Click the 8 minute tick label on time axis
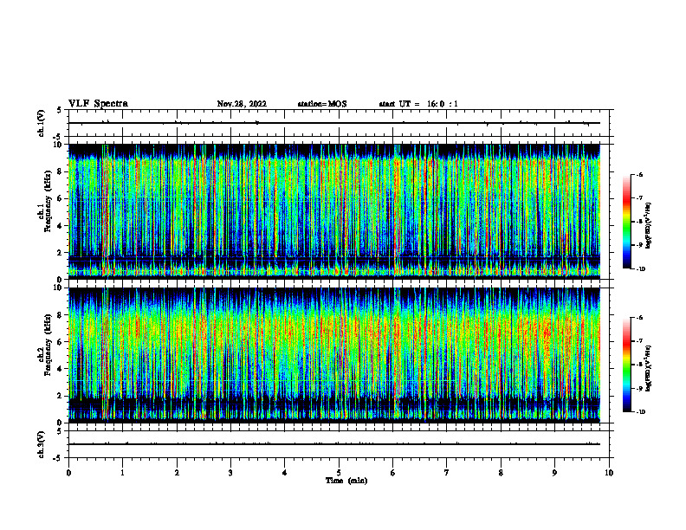This screenshot has height=530, width=686. pos(501,473)
